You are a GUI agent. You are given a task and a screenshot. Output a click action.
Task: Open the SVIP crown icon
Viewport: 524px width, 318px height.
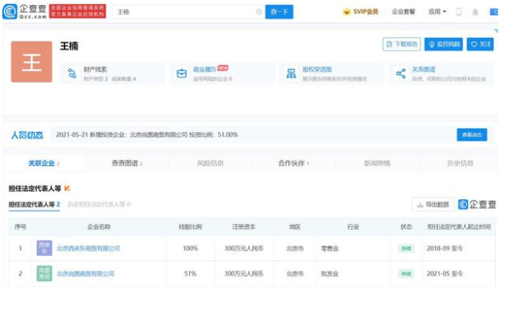point(346,11)
